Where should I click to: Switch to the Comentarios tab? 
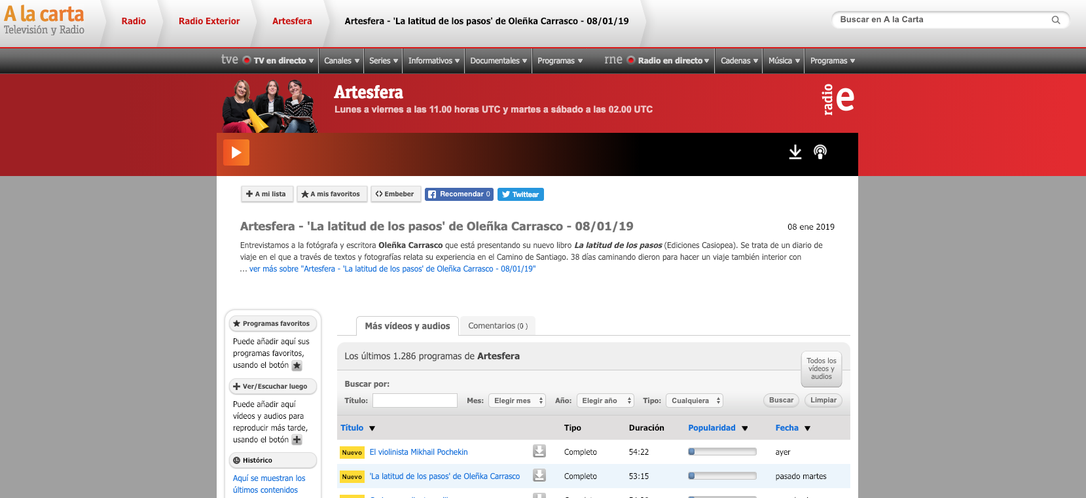tap(498, 326)
